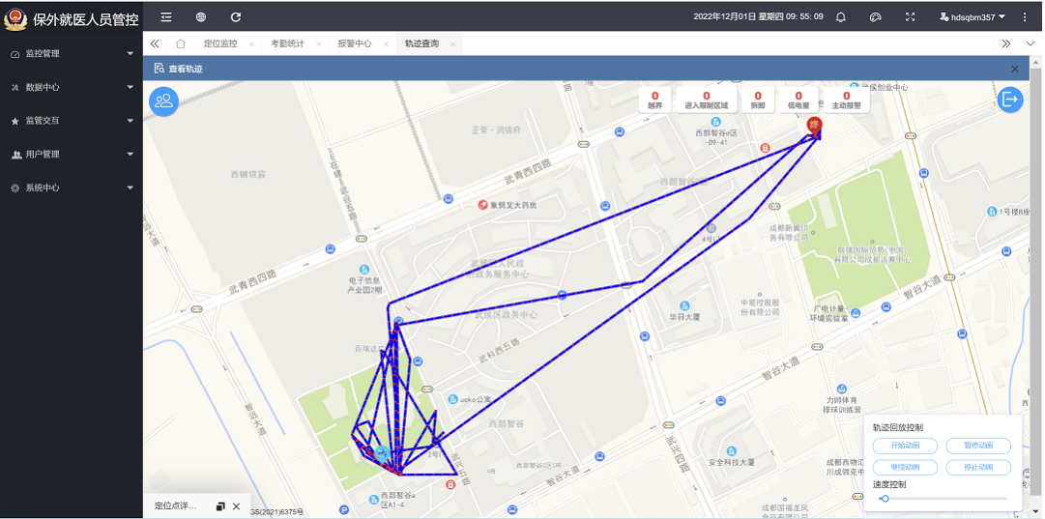Expand the 数据中心 sidebar menu

72,87
